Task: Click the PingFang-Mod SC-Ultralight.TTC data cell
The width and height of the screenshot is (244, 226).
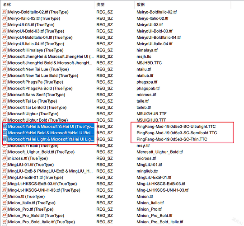Action: (x=176, y=127)
